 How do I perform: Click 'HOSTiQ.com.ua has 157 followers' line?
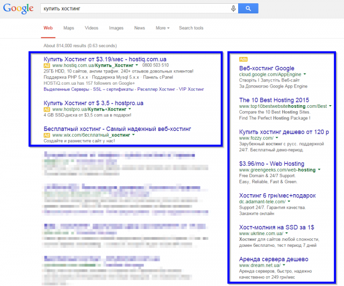coord(89,83)
